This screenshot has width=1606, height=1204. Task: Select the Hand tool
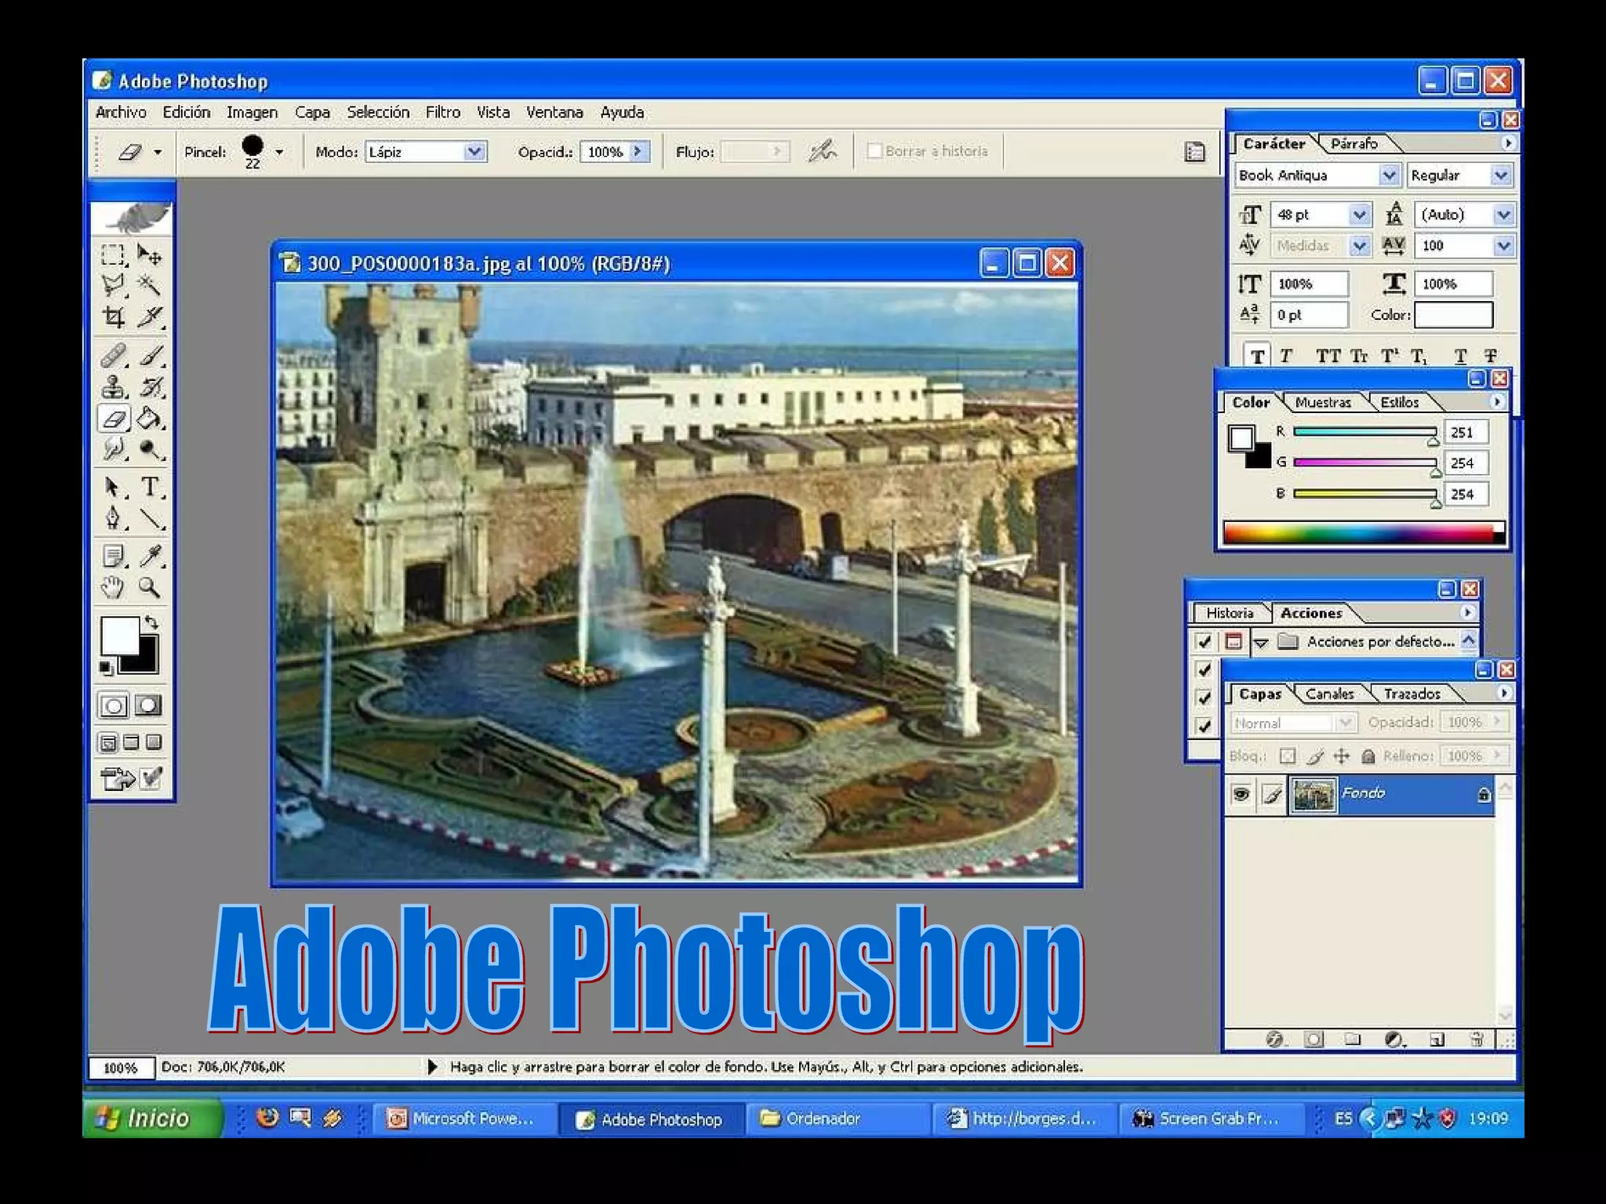tap(114, 588)
